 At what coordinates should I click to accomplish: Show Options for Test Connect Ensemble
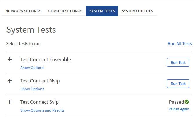tap(32, 68)
